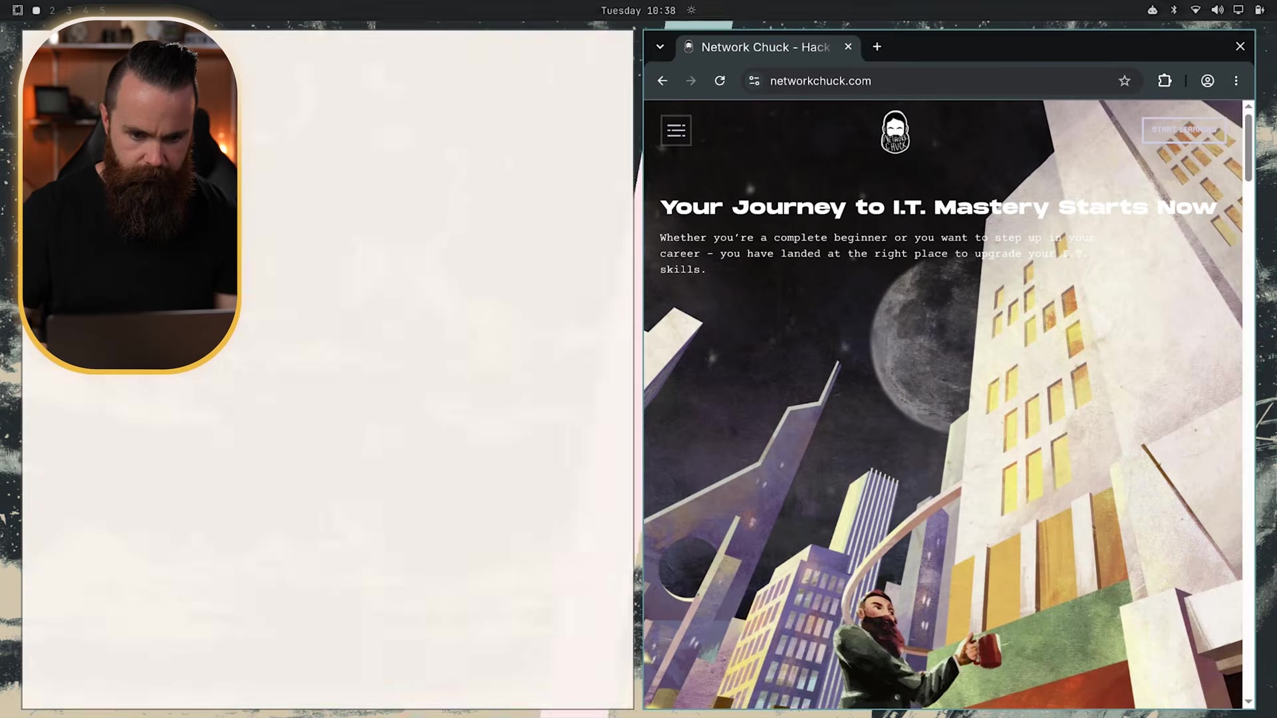Open the battery indicator in top bar
Screen dimensions: 1277x718
[x=1260, y=10]
